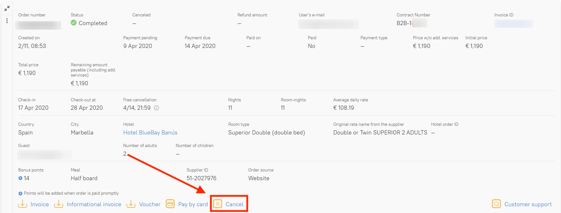Open the Hotel BlueBay Banús link
The height and width of the screenshot is (213, 561).
(150, 133)
